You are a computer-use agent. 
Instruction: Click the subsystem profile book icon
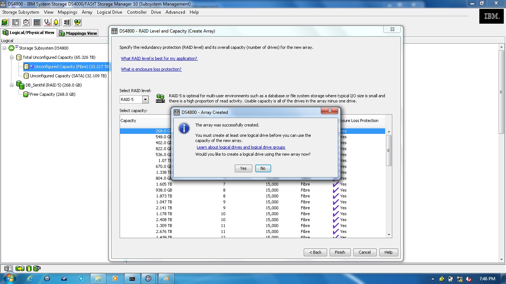point(15,22)
